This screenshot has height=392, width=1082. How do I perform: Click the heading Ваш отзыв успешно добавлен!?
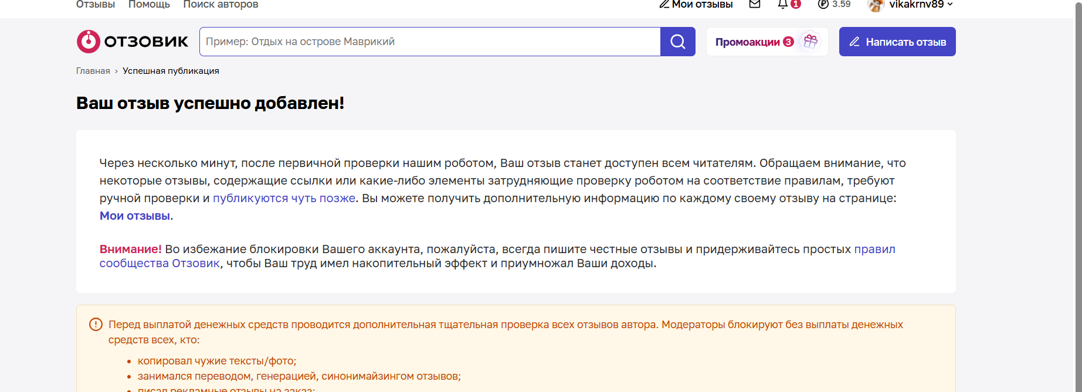coord(210,103)
